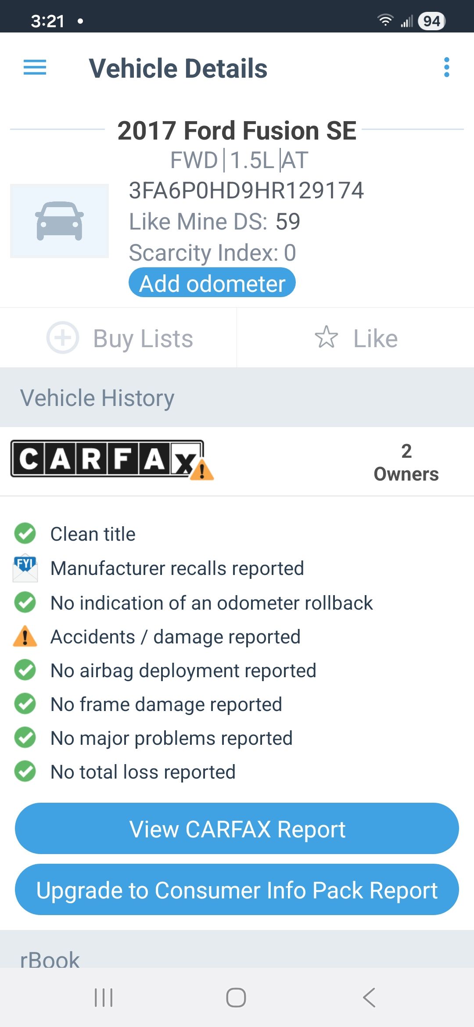The width and height of the screenshot is (474, 1027).
Task: Tap the Buy Lists plus icon
Action: click(x=63, y=338)
